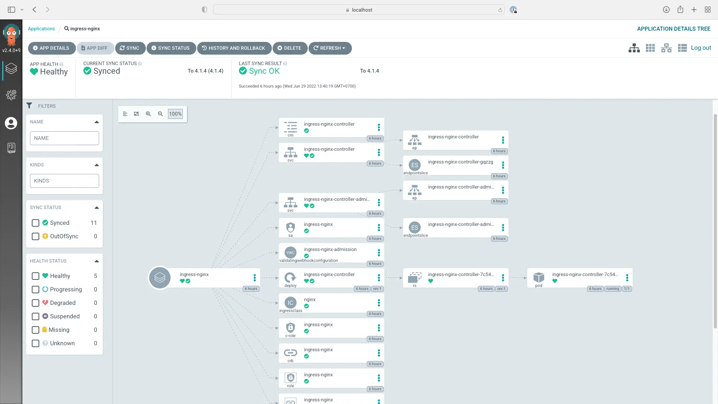
Task: Check the Progressing filter checkbox
Action: 36,290
